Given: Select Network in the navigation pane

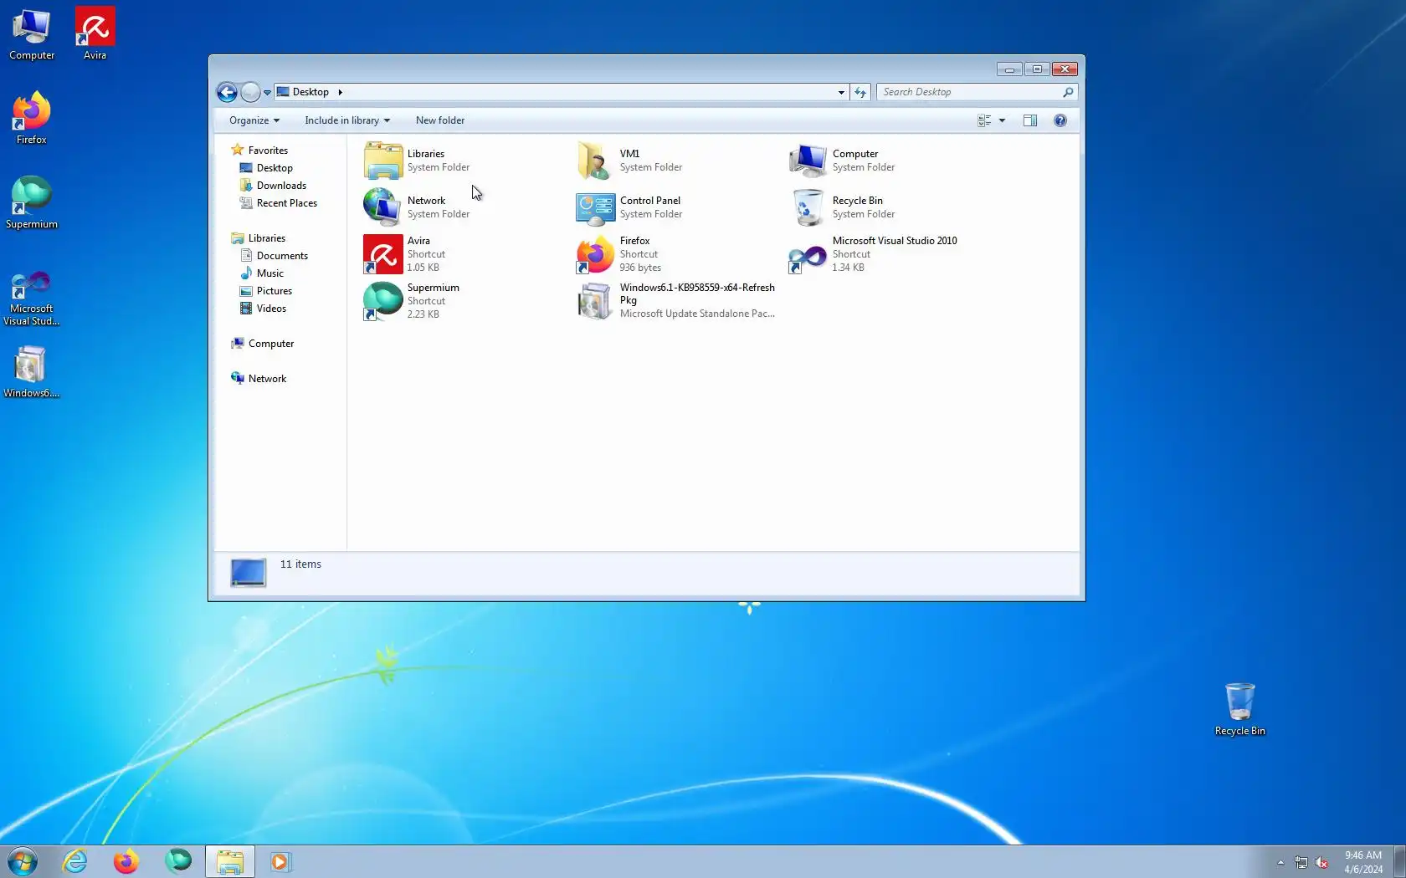Looking at the screenshot, I should (267, 379).
